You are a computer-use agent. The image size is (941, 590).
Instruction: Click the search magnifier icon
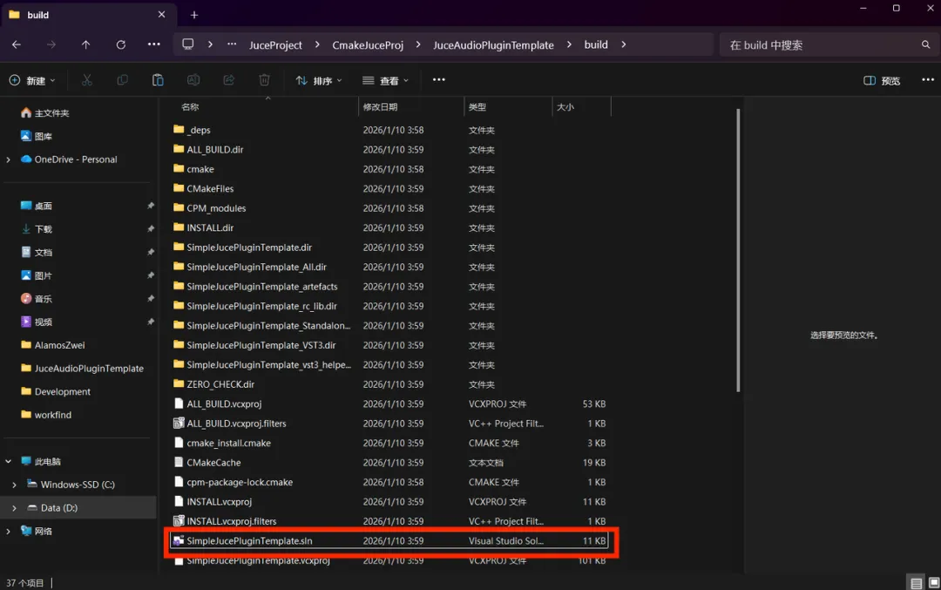click(925, 45)
